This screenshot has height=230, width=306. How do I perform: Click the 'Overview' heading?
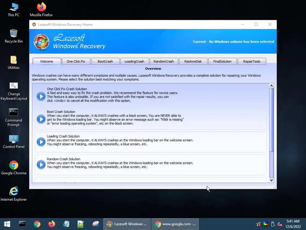[153, 69]
